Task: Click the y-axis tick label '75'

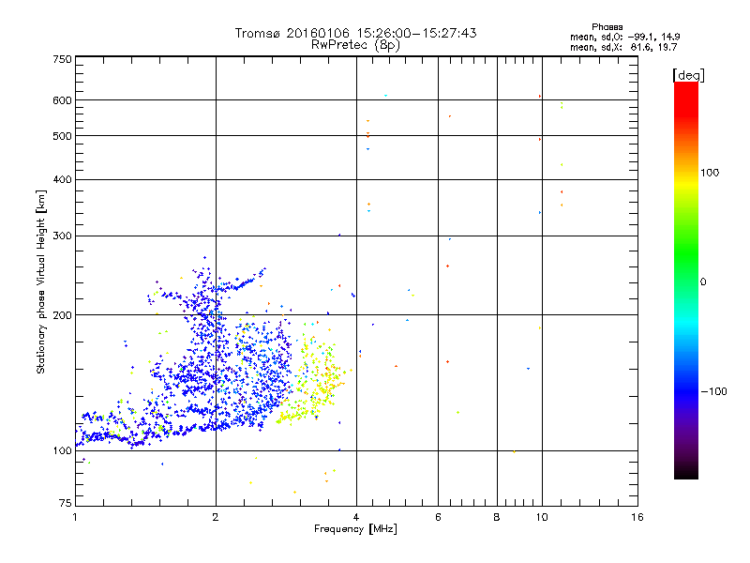Action: click(x=66, y=503)
